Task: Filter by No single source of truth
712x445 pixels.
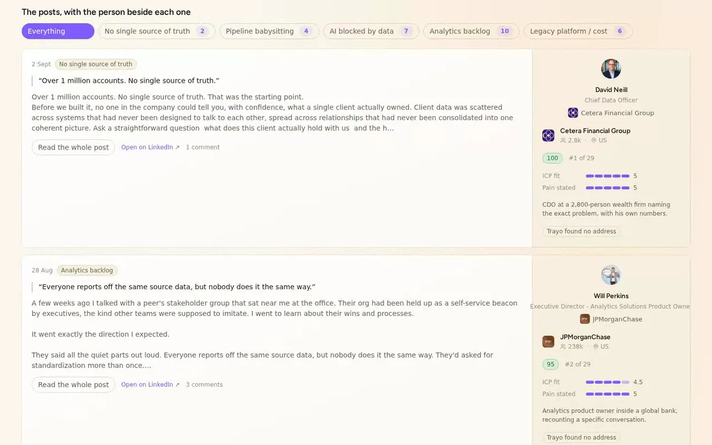Action: coord(157,31)
